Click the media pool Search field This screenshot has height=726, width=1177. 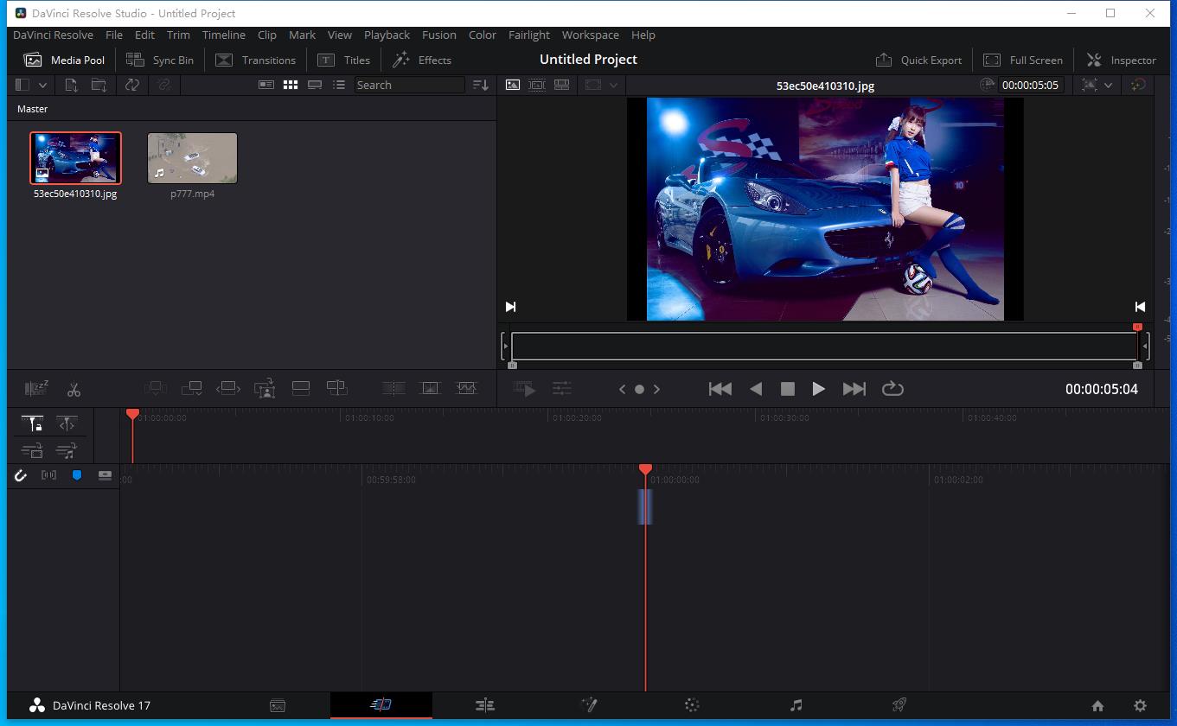[409, 85]
